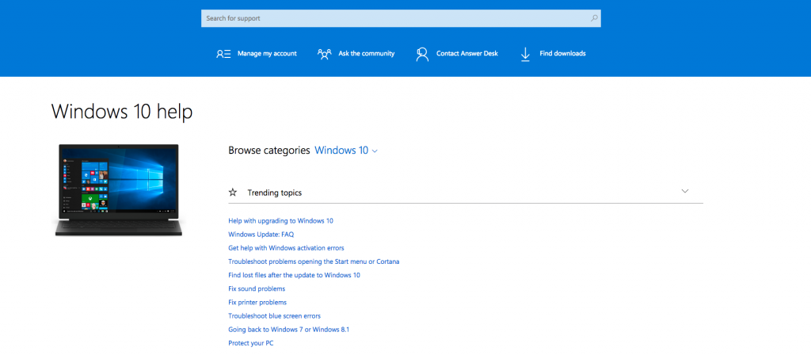Open Fix sound problems link
The width and height of the screenshot is (811, 355).
pyautogui.click(x=257, y=288)
